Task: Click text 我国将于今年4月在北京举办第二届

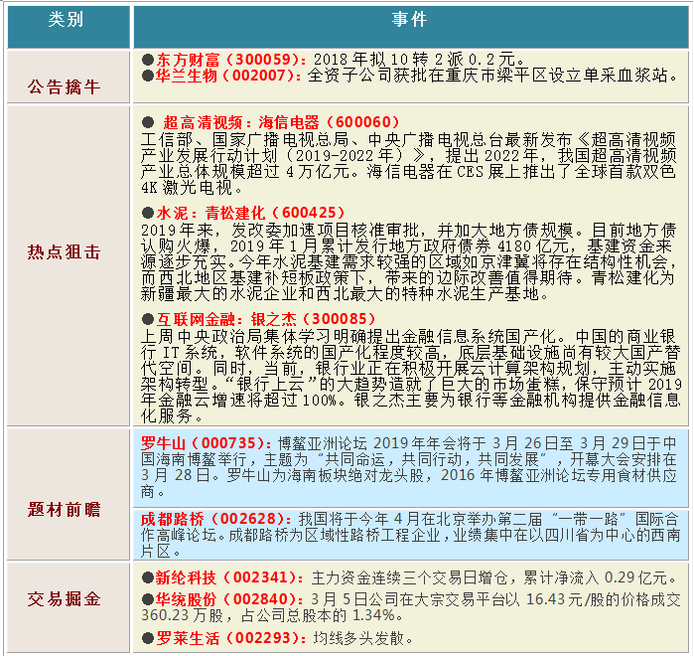Action: click(x=420, y=519)
